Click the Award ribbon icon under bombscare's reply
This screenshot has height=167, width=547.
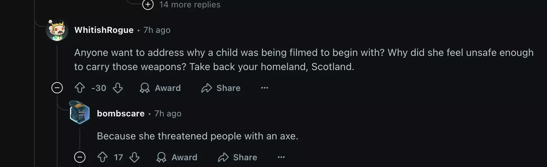click(161, 157)
